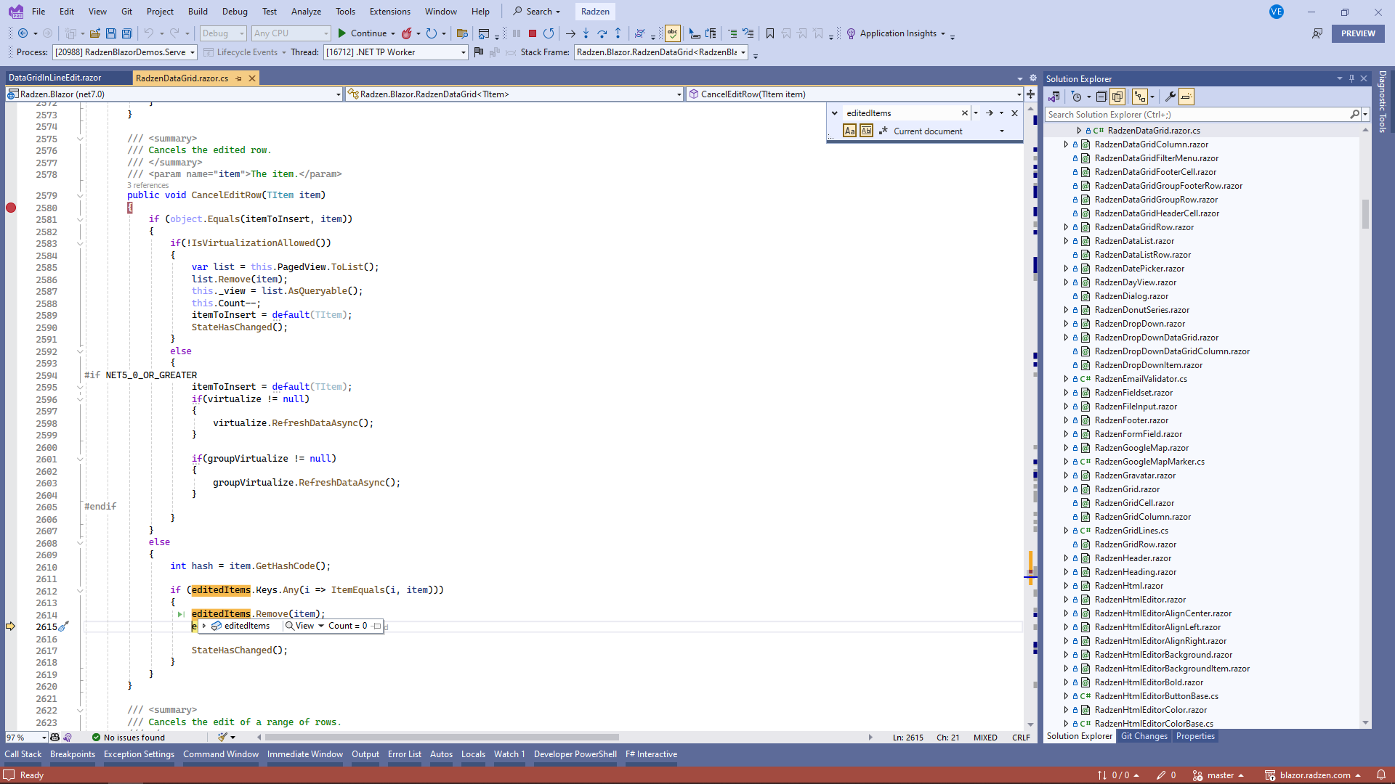Click the blazor.radzen.com repository button
The width and height of the screenshot is (1395, 784).
click(x=1314, y=775)
